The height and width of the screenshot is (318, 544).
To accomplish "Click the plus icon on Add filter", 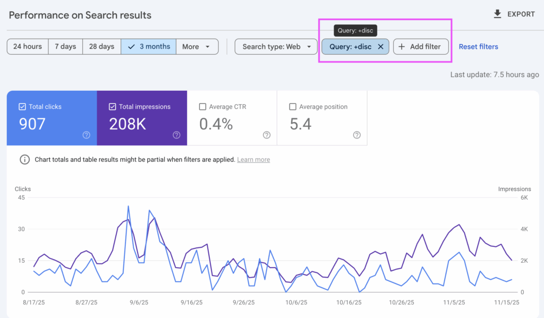I will [403, 47].
